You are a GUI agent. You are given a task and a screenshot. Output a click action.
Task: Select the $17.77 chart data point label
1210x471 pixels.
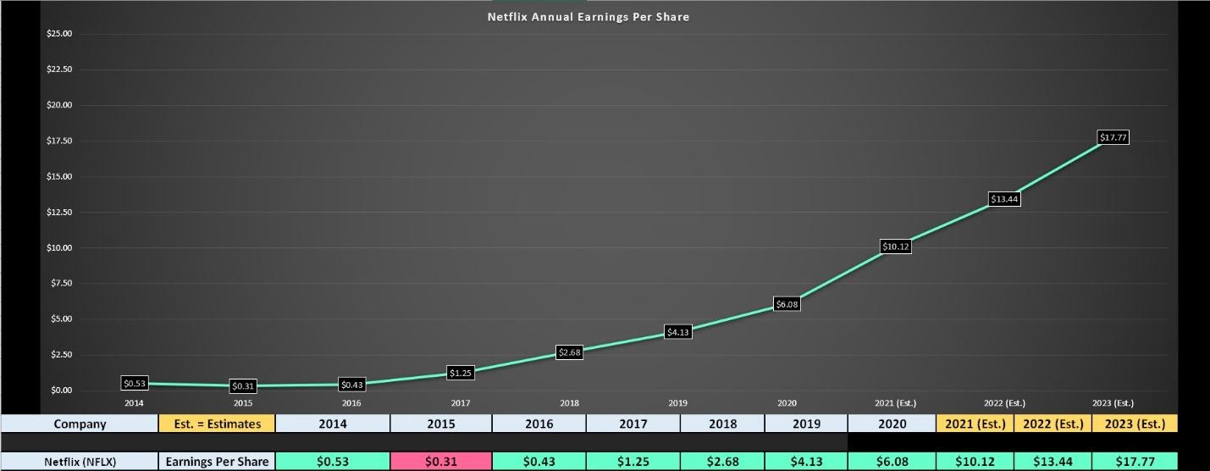pyautogui.click(x=1113, y=137)
